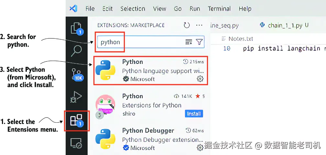Image resolution: width=326 pixels, height=155 pixels.
Task: Open the Run and Debug view
Action: click(x=77, y=97)
